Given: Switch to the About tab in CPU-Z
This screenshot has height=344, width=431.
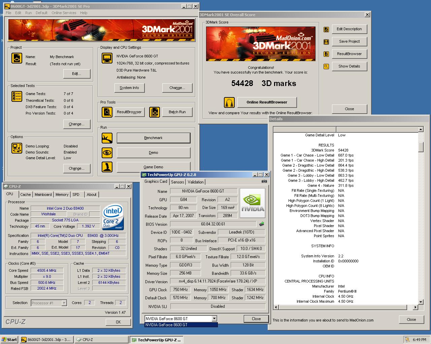Looking at the screenshot, I should tap(91, 195).
